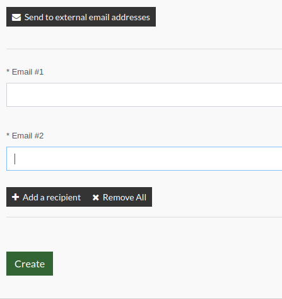Click the required asterisk before Email #1
Screen dimensions: 282x299
click(8, 71)
